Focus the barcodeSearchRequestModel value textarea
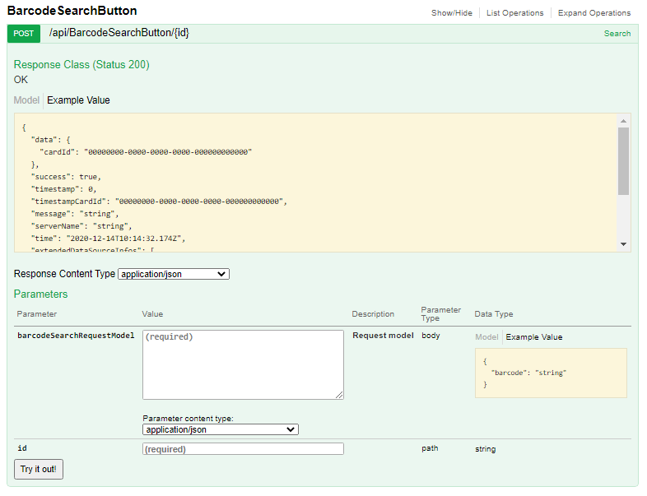The width and height of the screenshot is (647, 496). pos(243,364)
